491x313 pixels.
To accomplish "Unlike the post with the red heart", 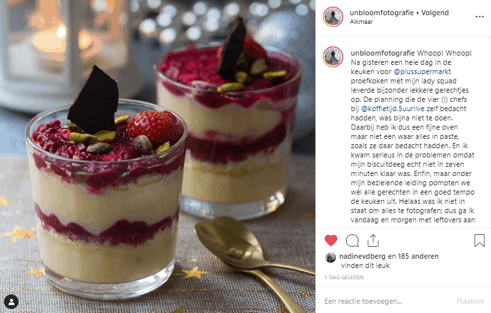I will 331,240.
